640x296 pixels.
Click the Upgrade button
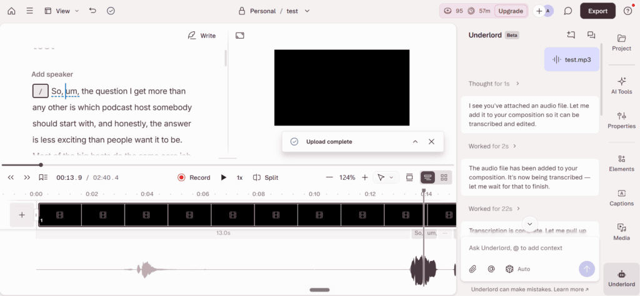tap(511, 11)
